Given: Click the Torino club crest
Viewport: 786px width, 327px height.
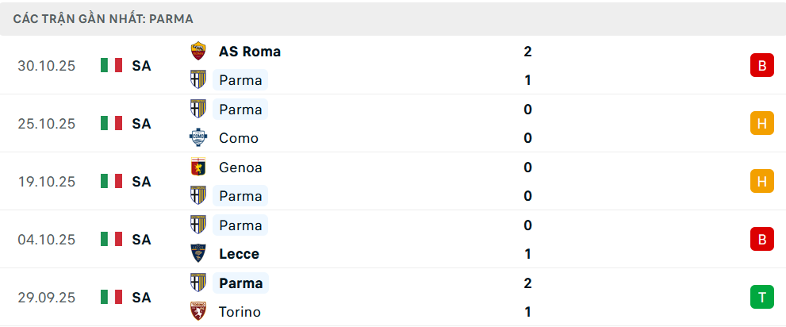Looking at the screenshot, I should point(198,312).
